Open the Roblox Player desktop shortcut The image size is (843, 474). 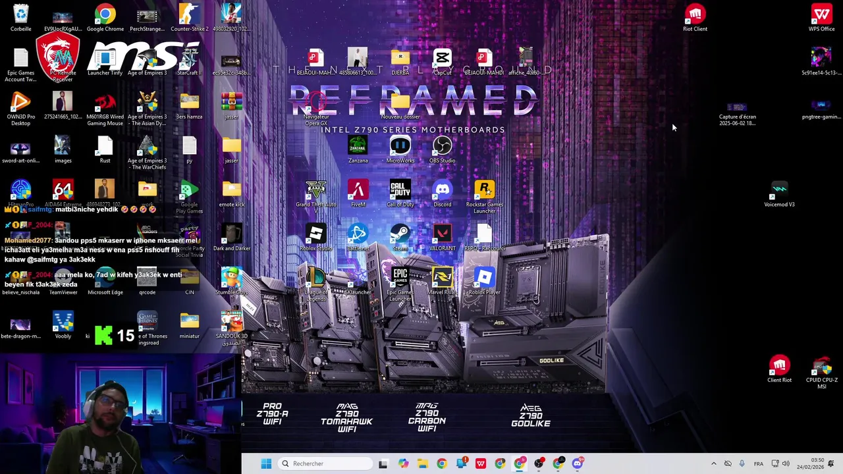coord(484,281)
